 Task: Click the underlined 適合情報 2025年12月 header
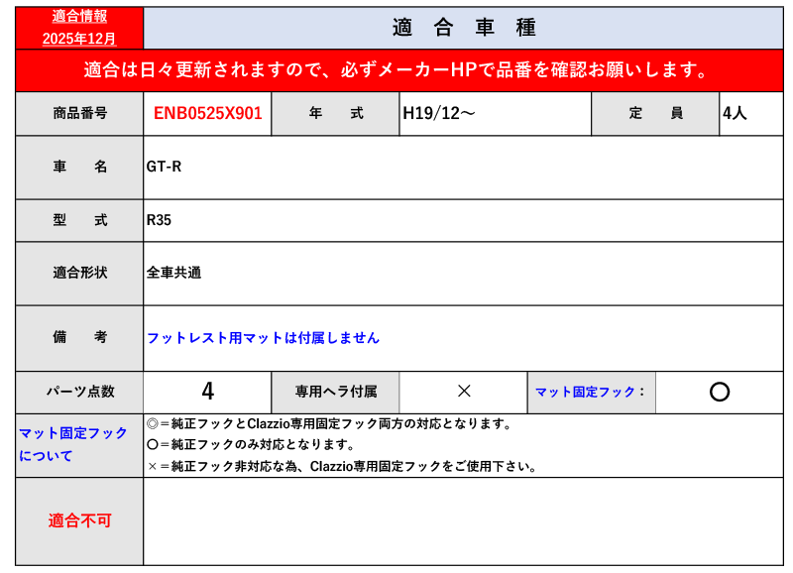click(79, 28)
